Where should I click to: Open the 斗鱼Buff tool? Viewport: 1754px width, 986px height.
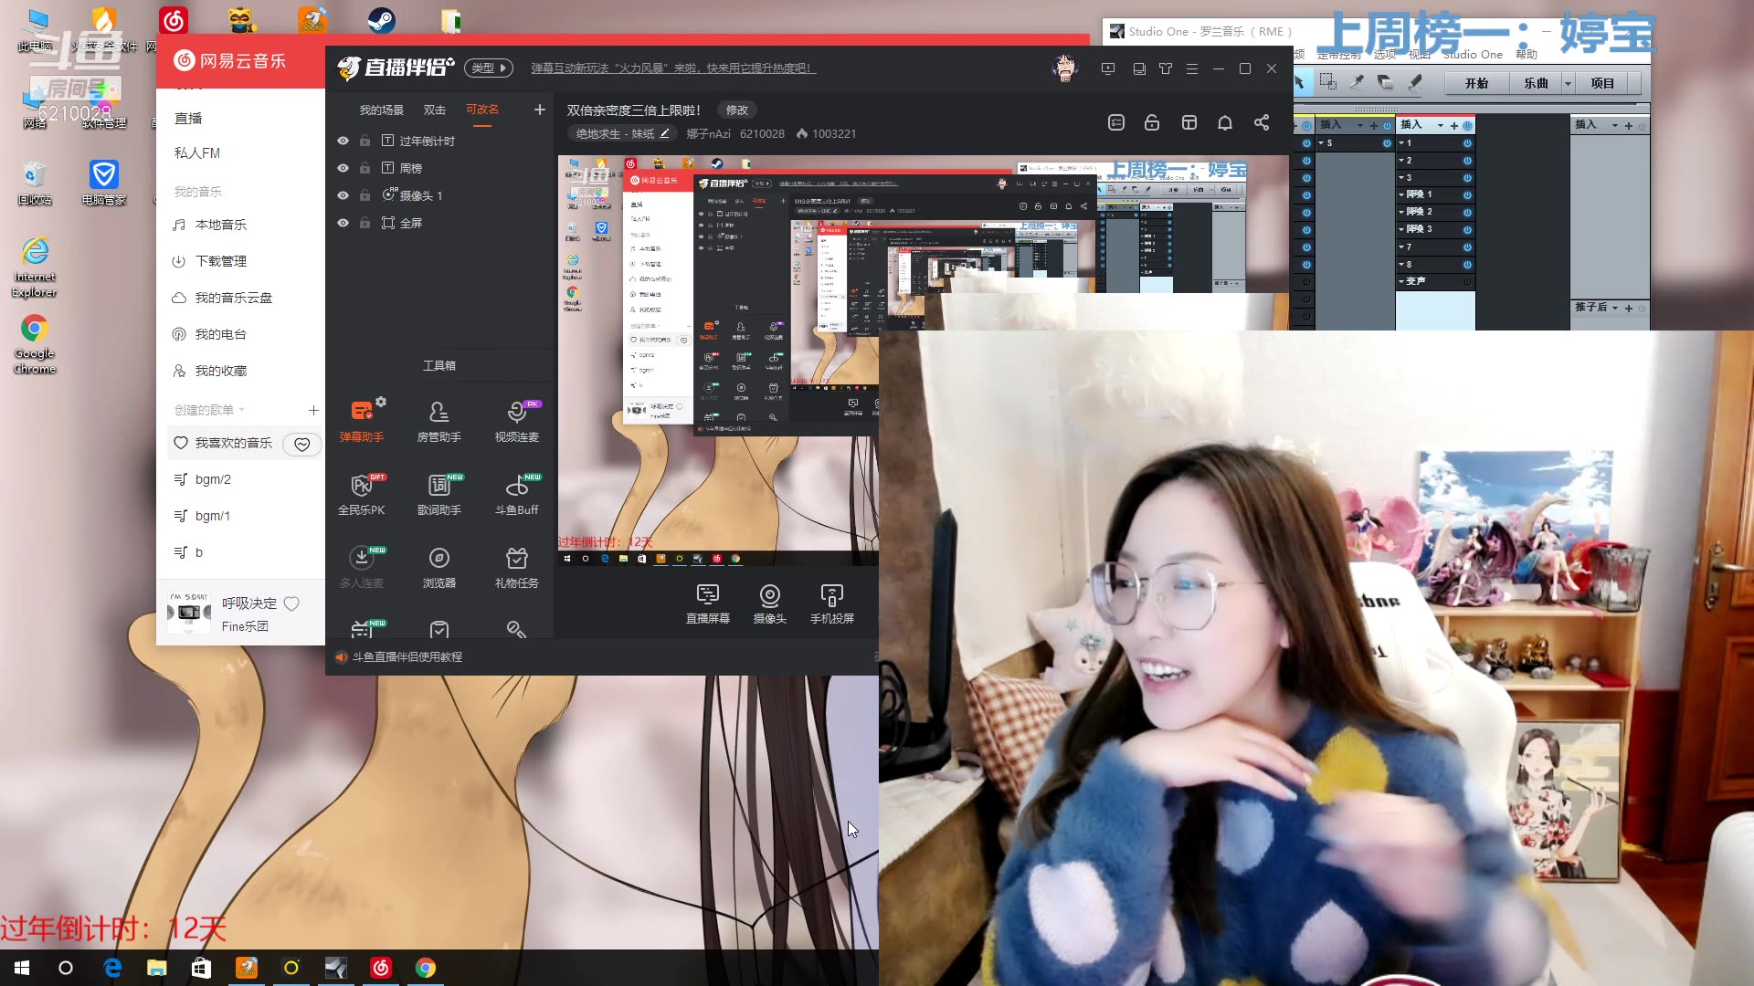(516, 494)
